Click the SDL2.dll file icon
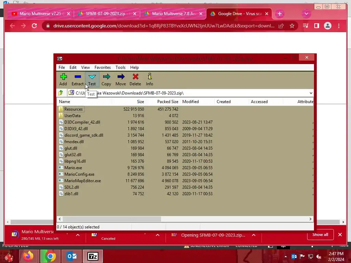Screen dimensions: 351x263 tap(61, 187)
